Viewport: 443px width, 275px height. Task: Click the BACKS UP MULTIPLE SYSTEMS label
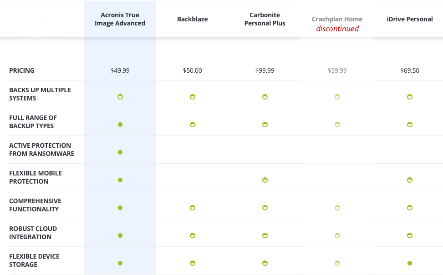[x=40, y=94]
